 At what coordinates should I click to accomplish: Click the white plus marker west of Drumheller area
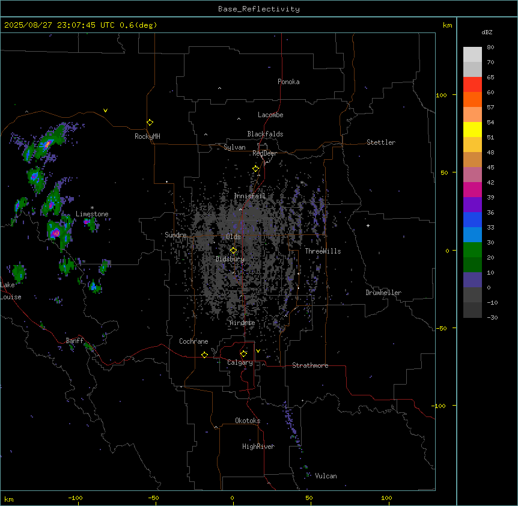point(368,225)
